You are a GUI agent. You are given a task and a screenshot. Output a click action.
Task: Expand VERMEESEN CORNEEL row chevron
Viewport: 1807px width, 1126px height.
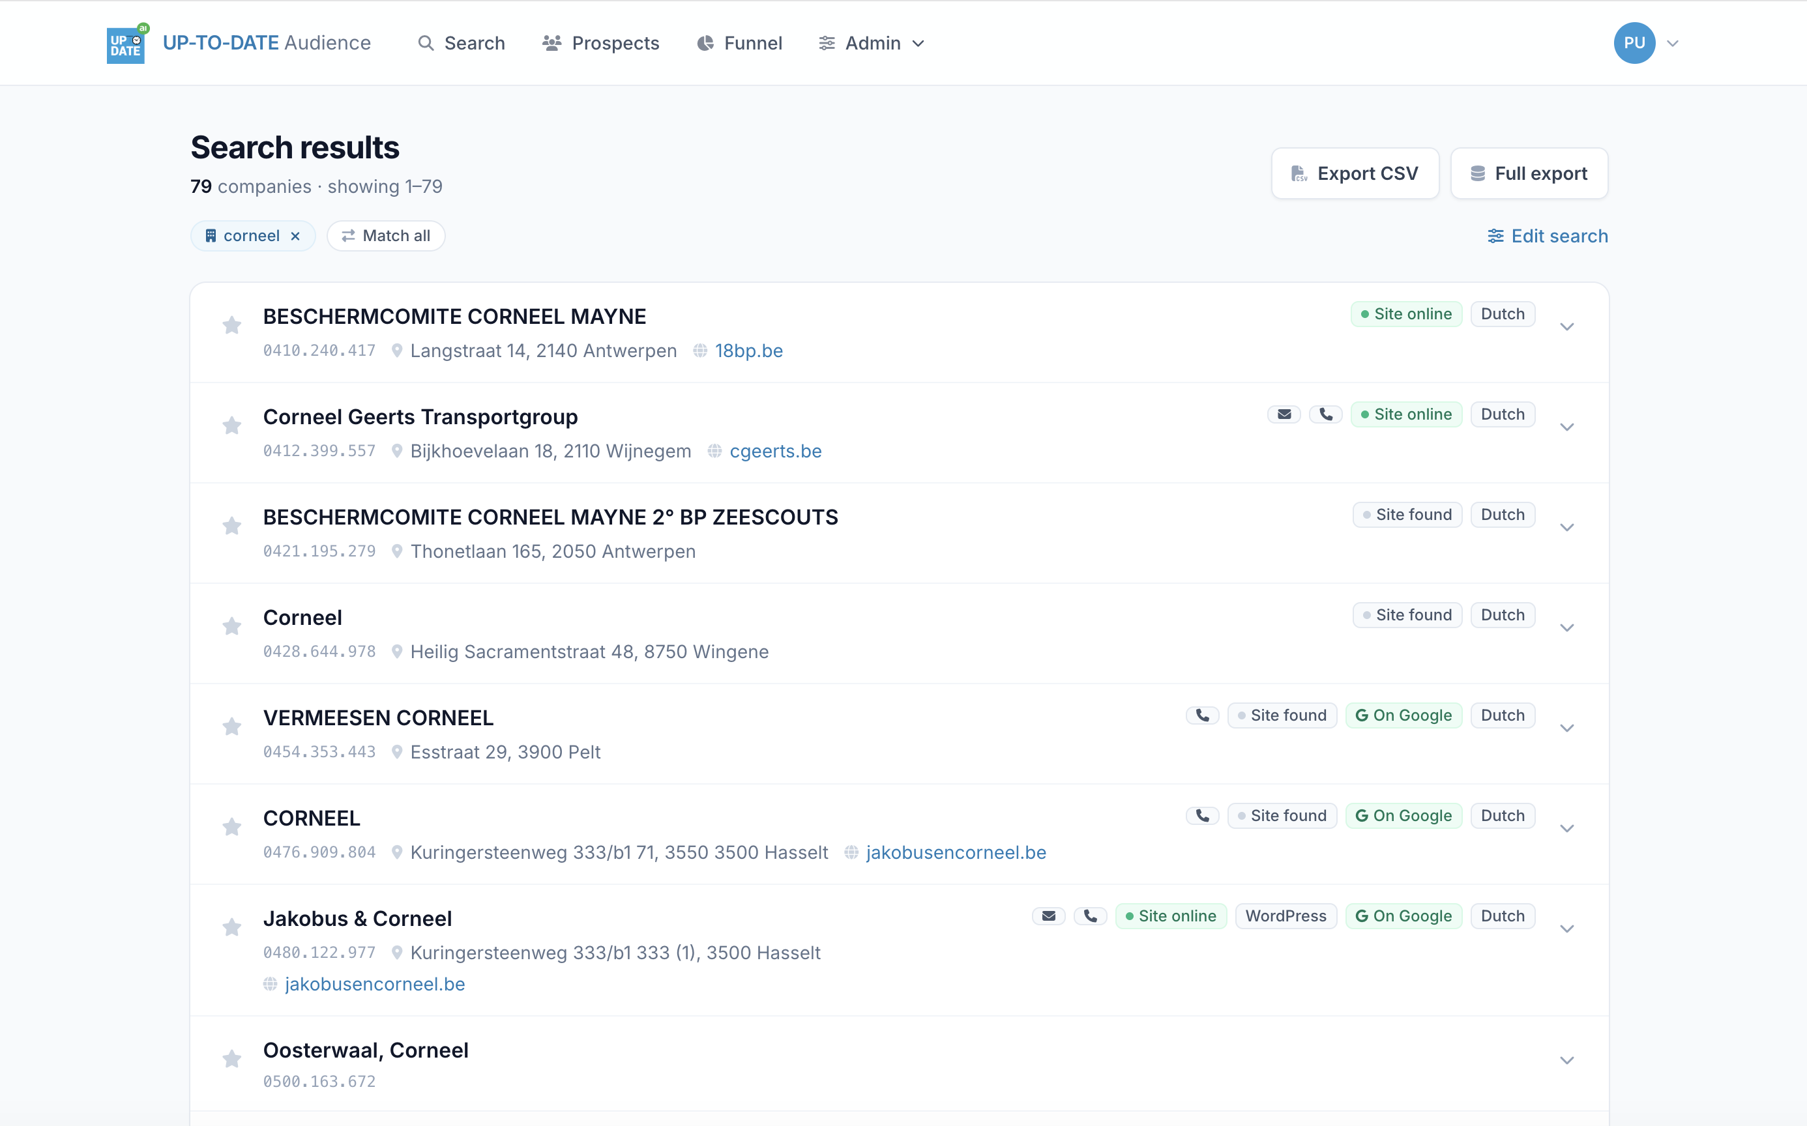click(1566, 729)
